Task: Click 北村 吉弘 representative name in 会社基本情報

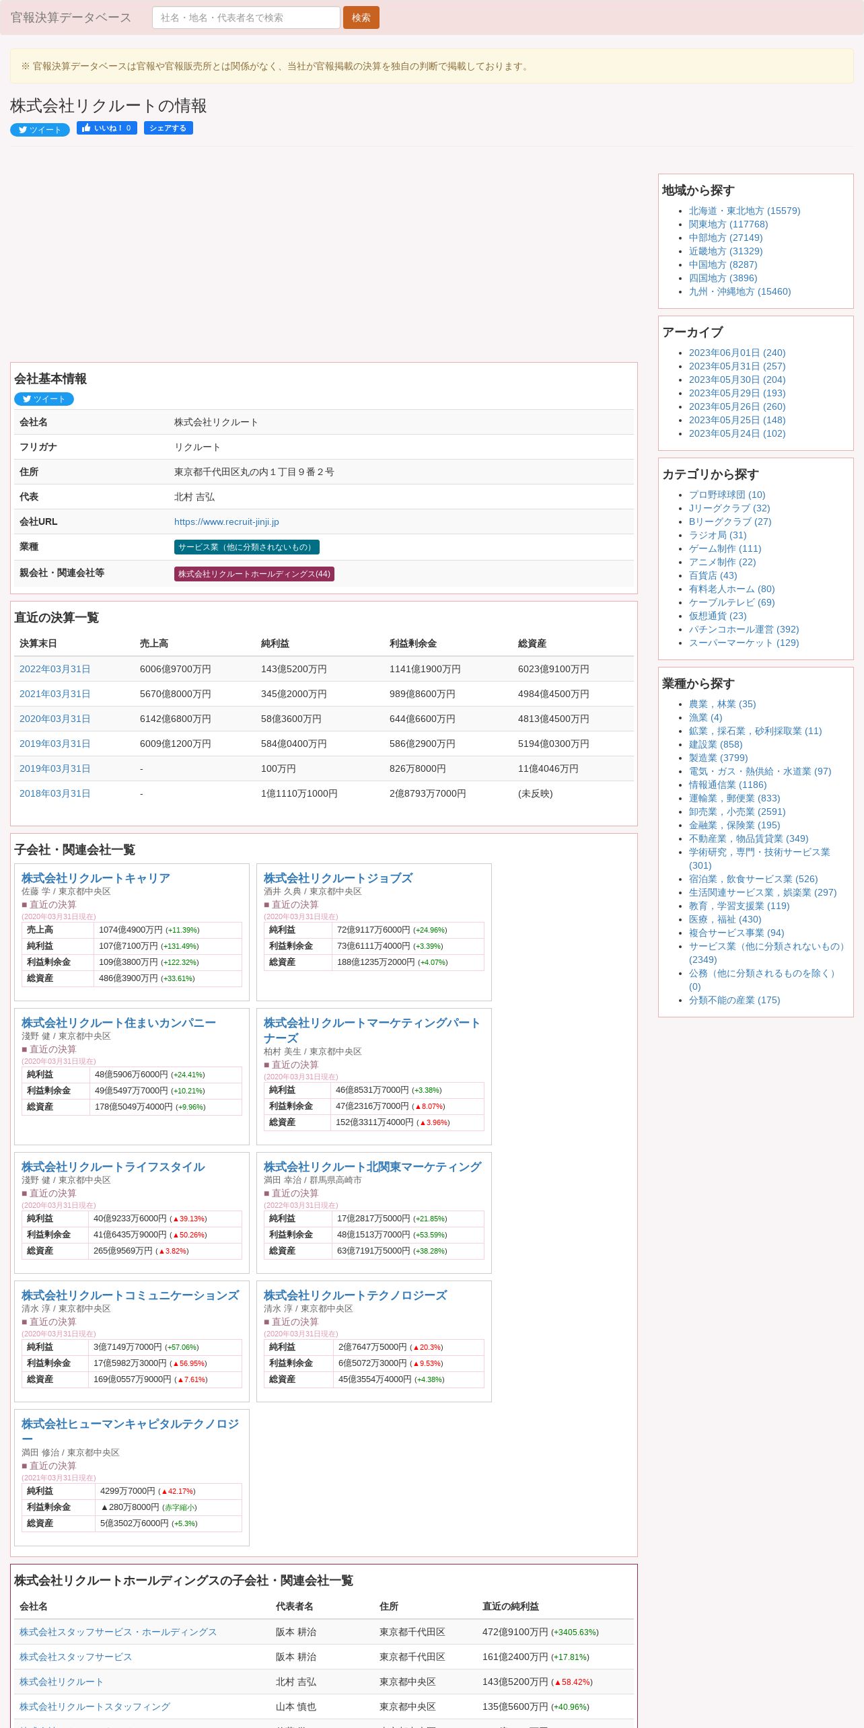Action: pyautogui.click(x=194, y=497)
